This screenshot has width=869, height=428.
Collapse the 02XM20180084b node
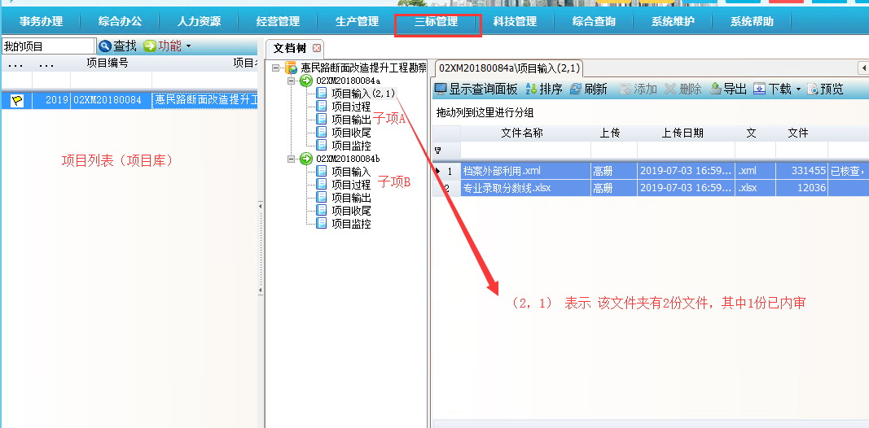point(292,159)
